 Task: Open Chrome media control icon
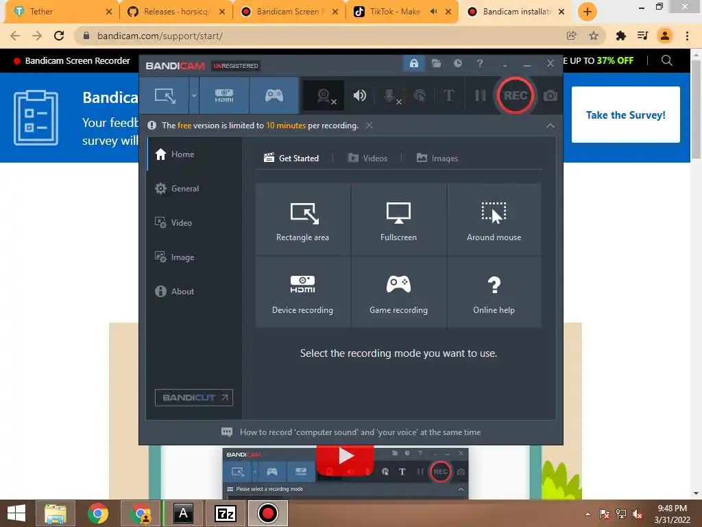[642, 36]
